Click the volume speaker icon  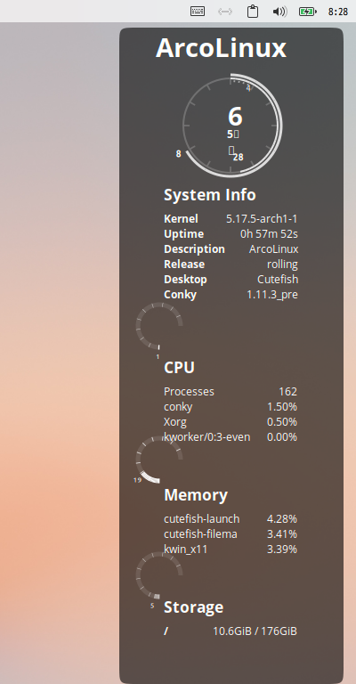click(279, 12)
